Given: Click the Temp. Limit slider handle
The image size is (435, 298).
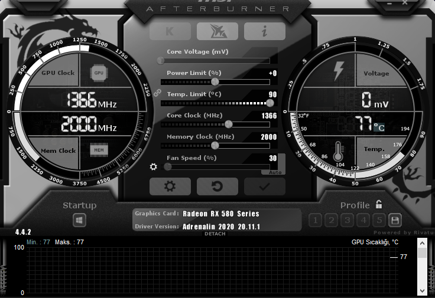Looking at the screenshot, I should [x=270, y=103].
